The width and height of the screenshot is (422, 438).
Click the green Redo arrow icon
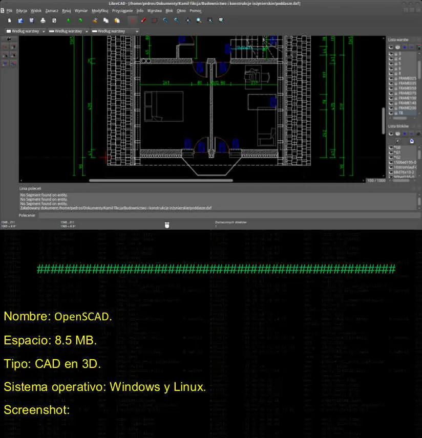pos(80,20)
